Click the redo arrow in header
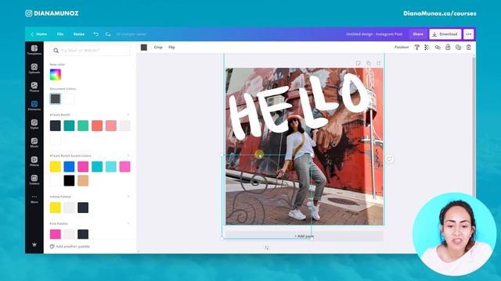Screen dimensions: 501x281 108,34
